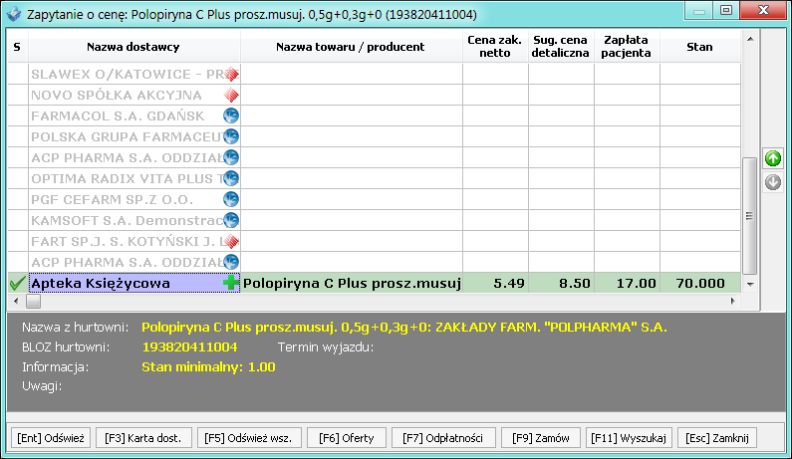Image resolution: width=792 pixels, height=459 pixels.
Task: Click the 17.00 patient payment cell
Action: tap(627, 283)
